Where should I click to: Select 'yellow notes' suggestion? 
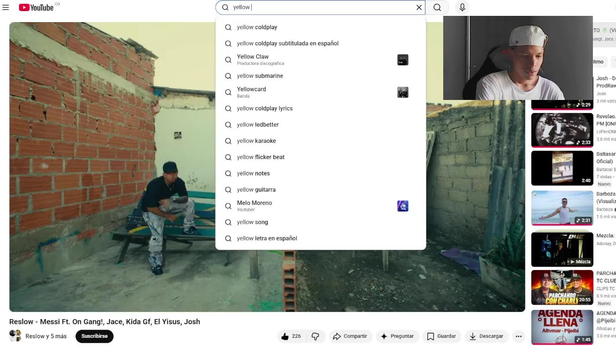pos(321,173)
